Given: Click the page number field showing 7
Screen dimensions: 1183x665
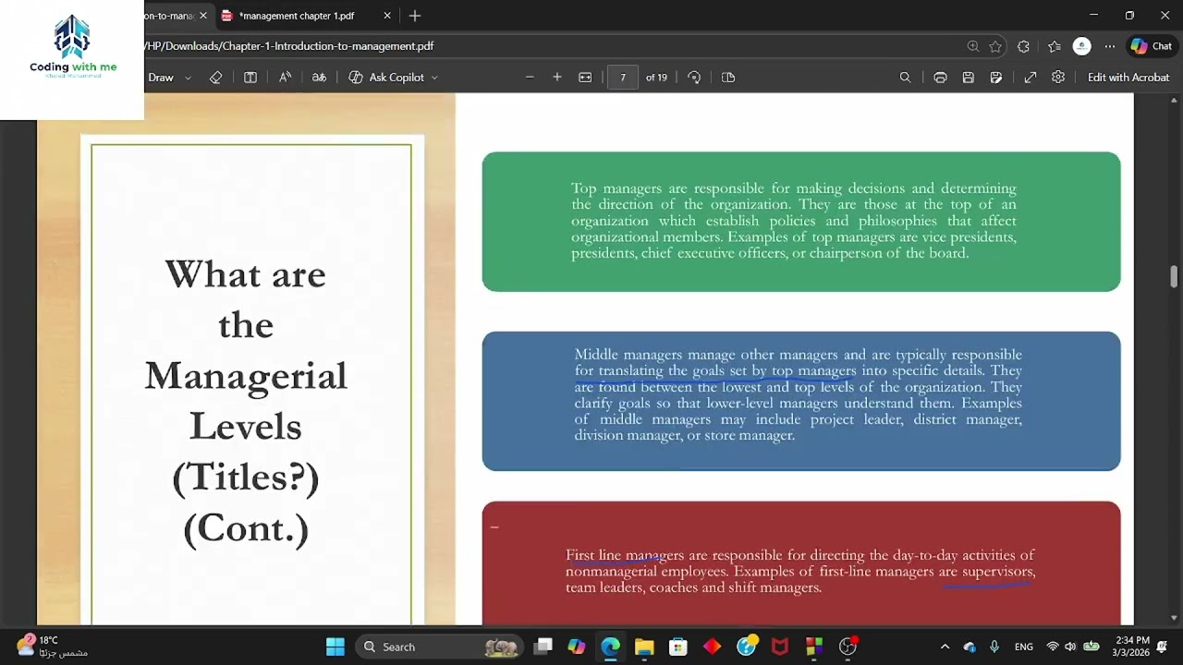Looking at the screenshot, I should tap(623, 78).
